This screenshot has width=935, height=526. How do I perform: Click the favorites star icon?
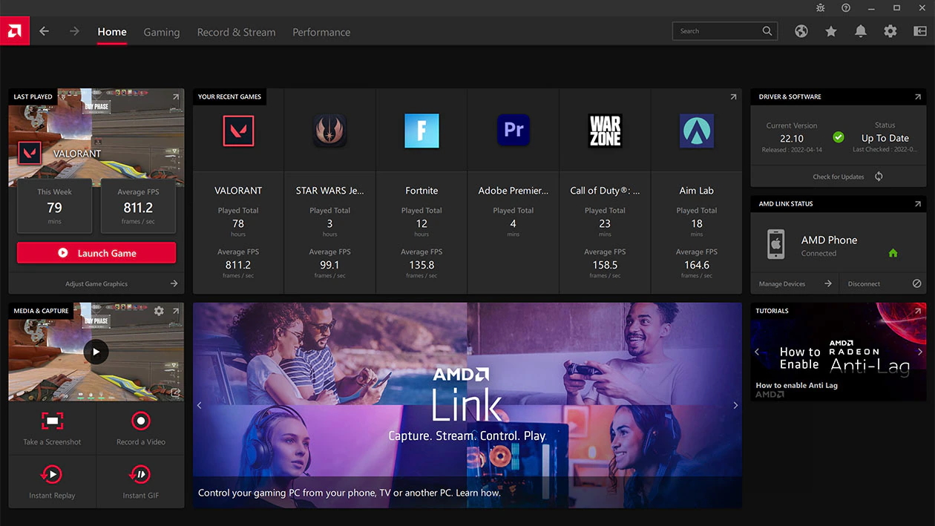pyautogui.click(x=831, y=31)
